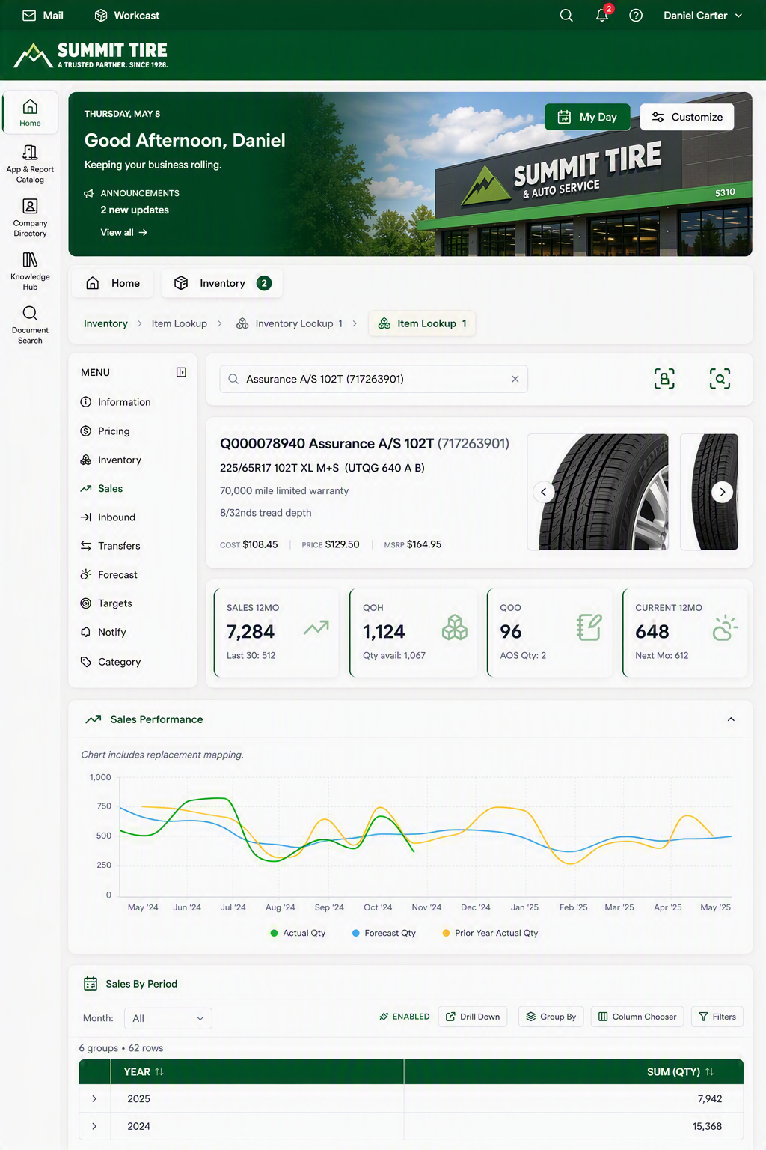Screen dimensions: 766x1150
Task: Switch to the Home tab
Action: (x=113, y=283)
